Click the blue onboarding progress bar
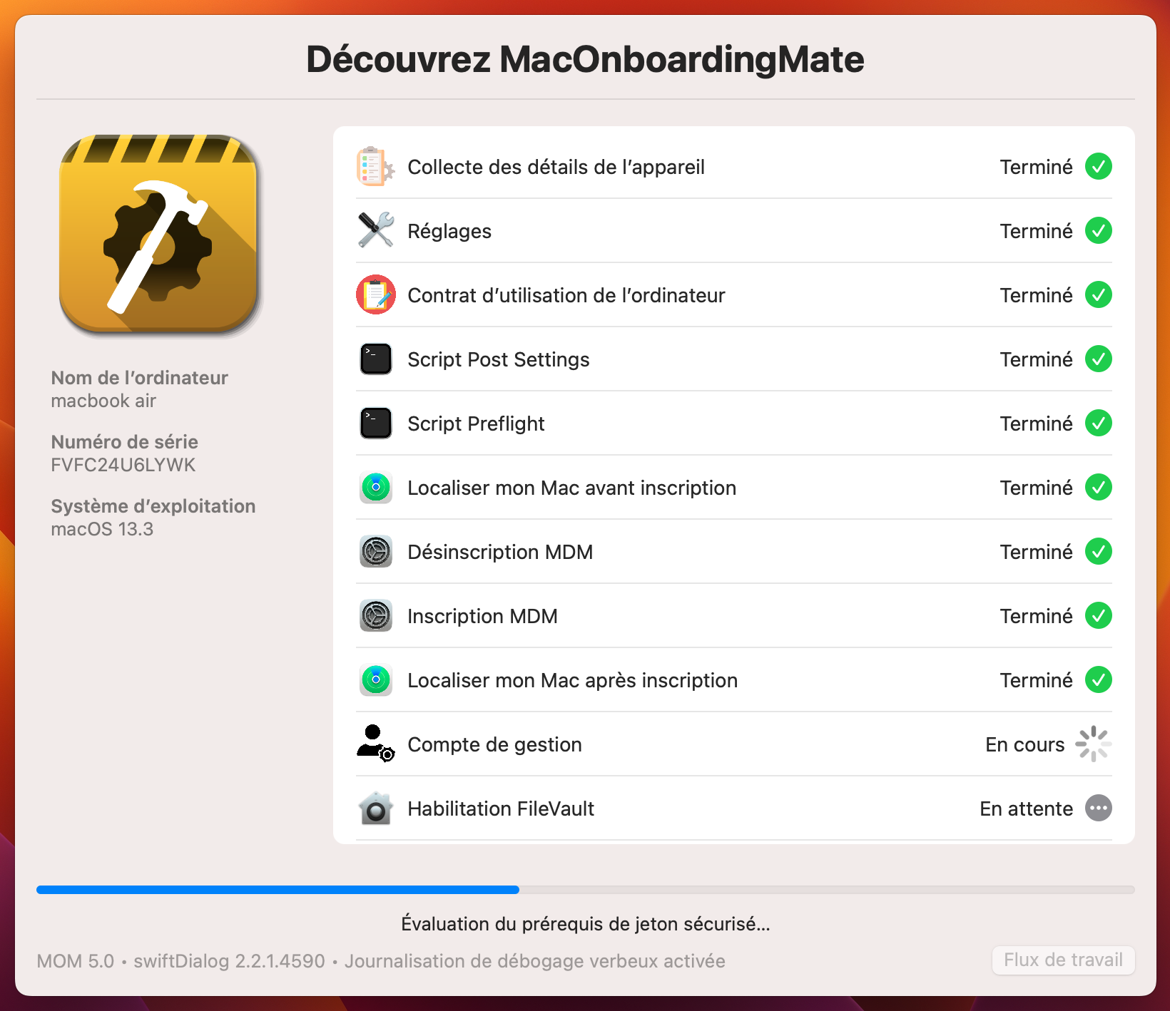This screenshot has height=1011, width=1170. (x=585, y=890)
